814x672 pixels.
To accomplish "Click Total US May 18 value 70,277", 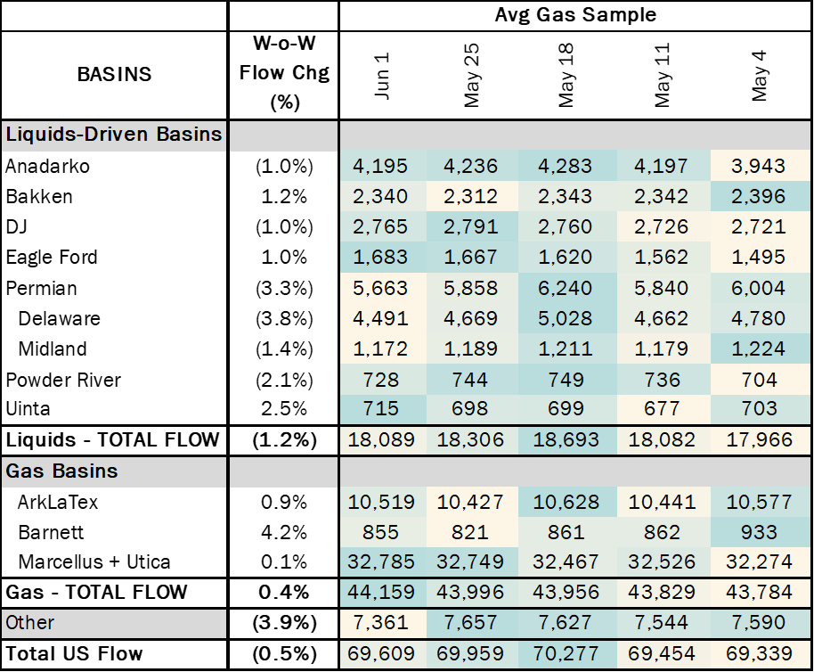I will tap(566, 654).
